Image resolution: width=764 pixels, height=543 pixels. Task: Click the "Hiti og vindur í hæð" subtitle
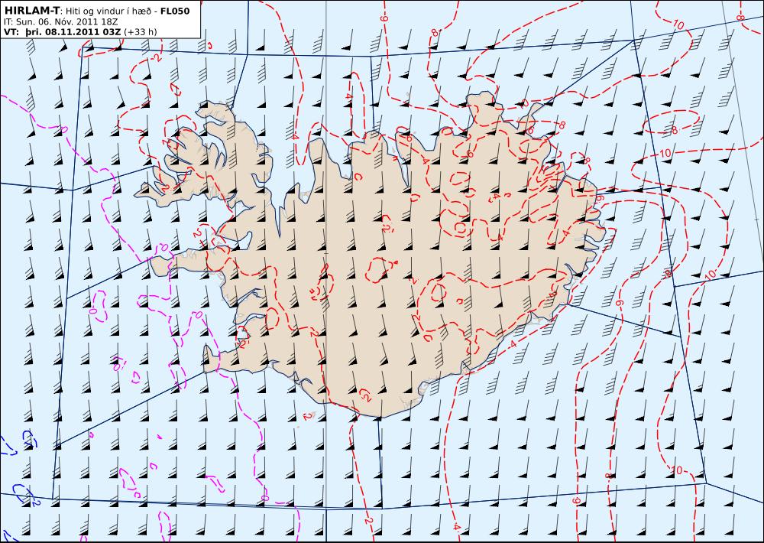pos(107,11)
